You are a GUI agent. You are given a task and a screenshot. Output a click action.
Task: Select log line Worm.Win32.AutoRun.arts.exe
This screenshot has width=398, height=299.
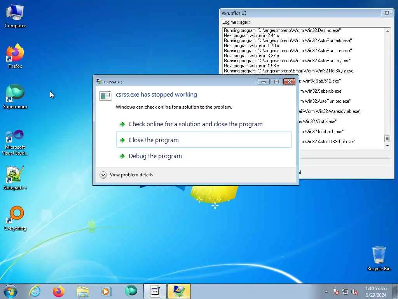coord(288,40)
